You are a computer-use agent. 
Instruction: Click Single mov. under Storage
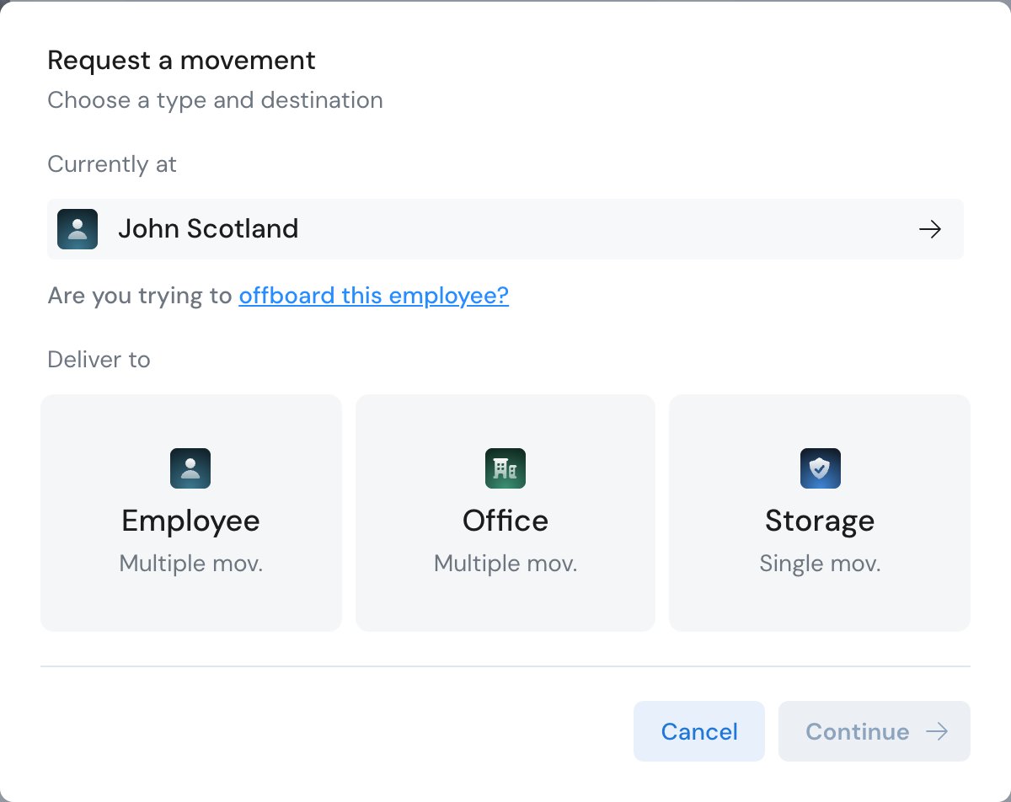(820, 564)
